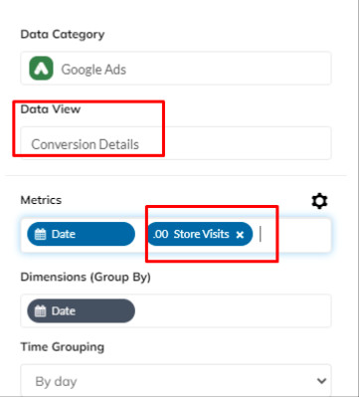Click the Data View label
This screenshot has height=397, width=359.
[51, 109]
